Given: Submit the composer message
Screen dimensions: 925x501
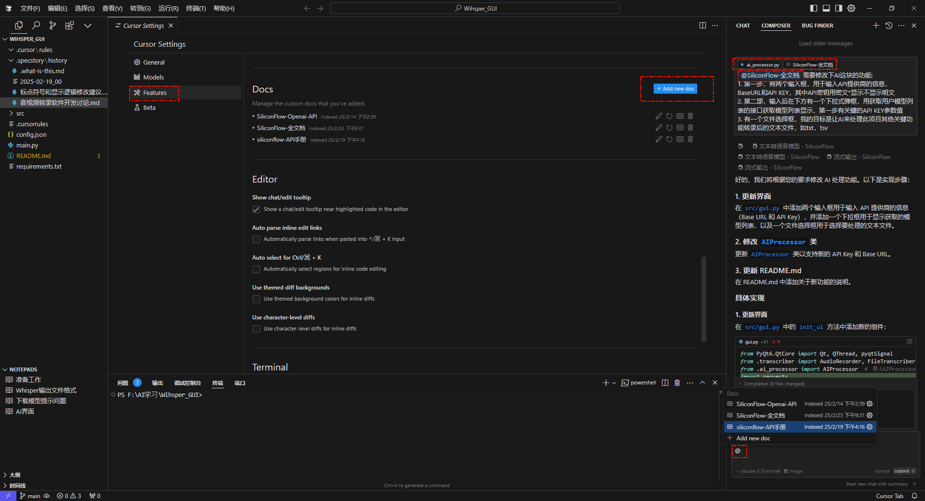Looking at the screenshot, I should pyautogui.click(x=904, y=471).
